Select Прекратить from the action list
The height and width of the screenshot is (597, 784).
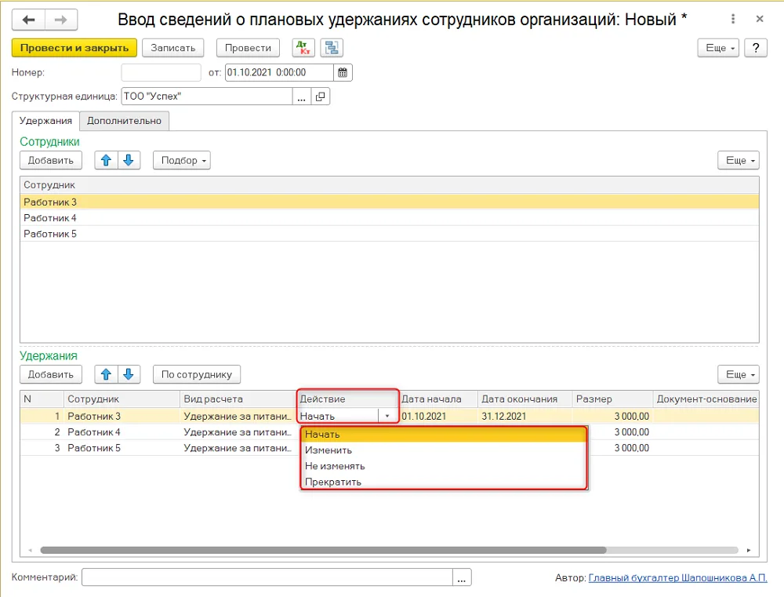(x=333, y=482)
